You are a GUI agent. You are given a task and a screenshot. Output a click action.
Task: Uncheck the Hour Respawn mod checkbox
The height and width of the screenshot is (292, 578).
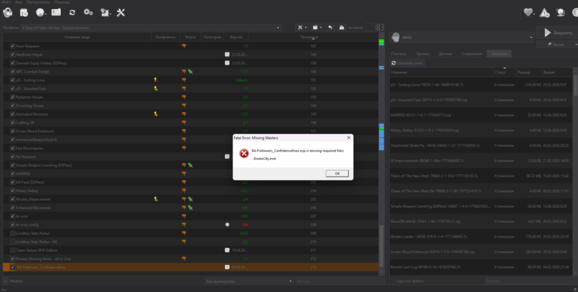(x=13, y=46)
